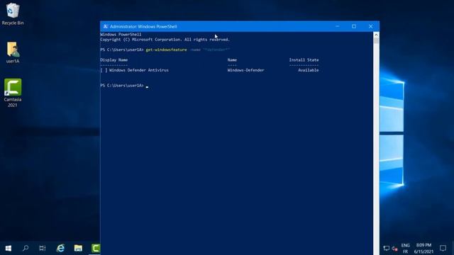Open the Windows Start menu
Screen dimensions: 454x255
(8, 248)
